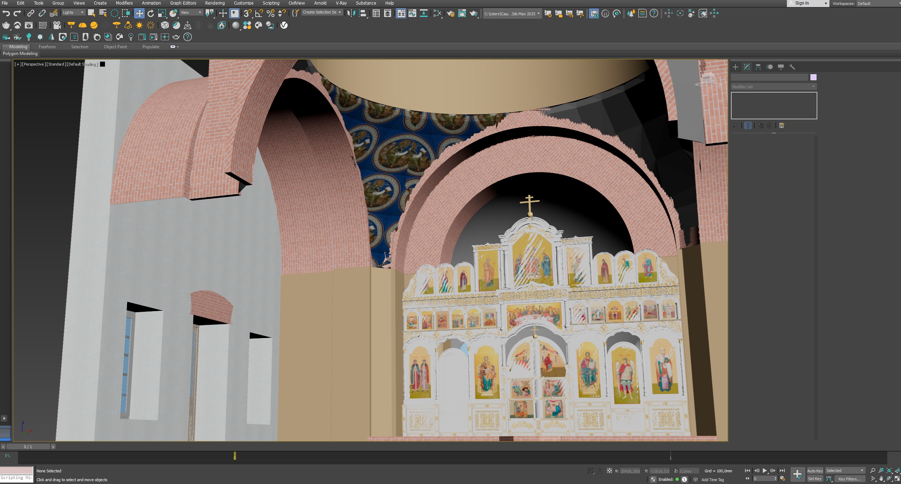Click the Zoom Extents All Selected icon

pyautogui.click(x=897, y=471)
